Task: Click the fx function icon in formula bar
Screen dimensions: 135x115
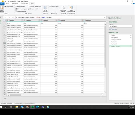Action: tap(13, 17)
